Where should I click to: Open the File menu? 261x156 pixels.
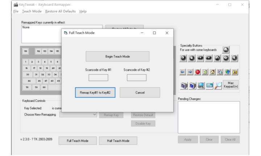coord(5,11)
